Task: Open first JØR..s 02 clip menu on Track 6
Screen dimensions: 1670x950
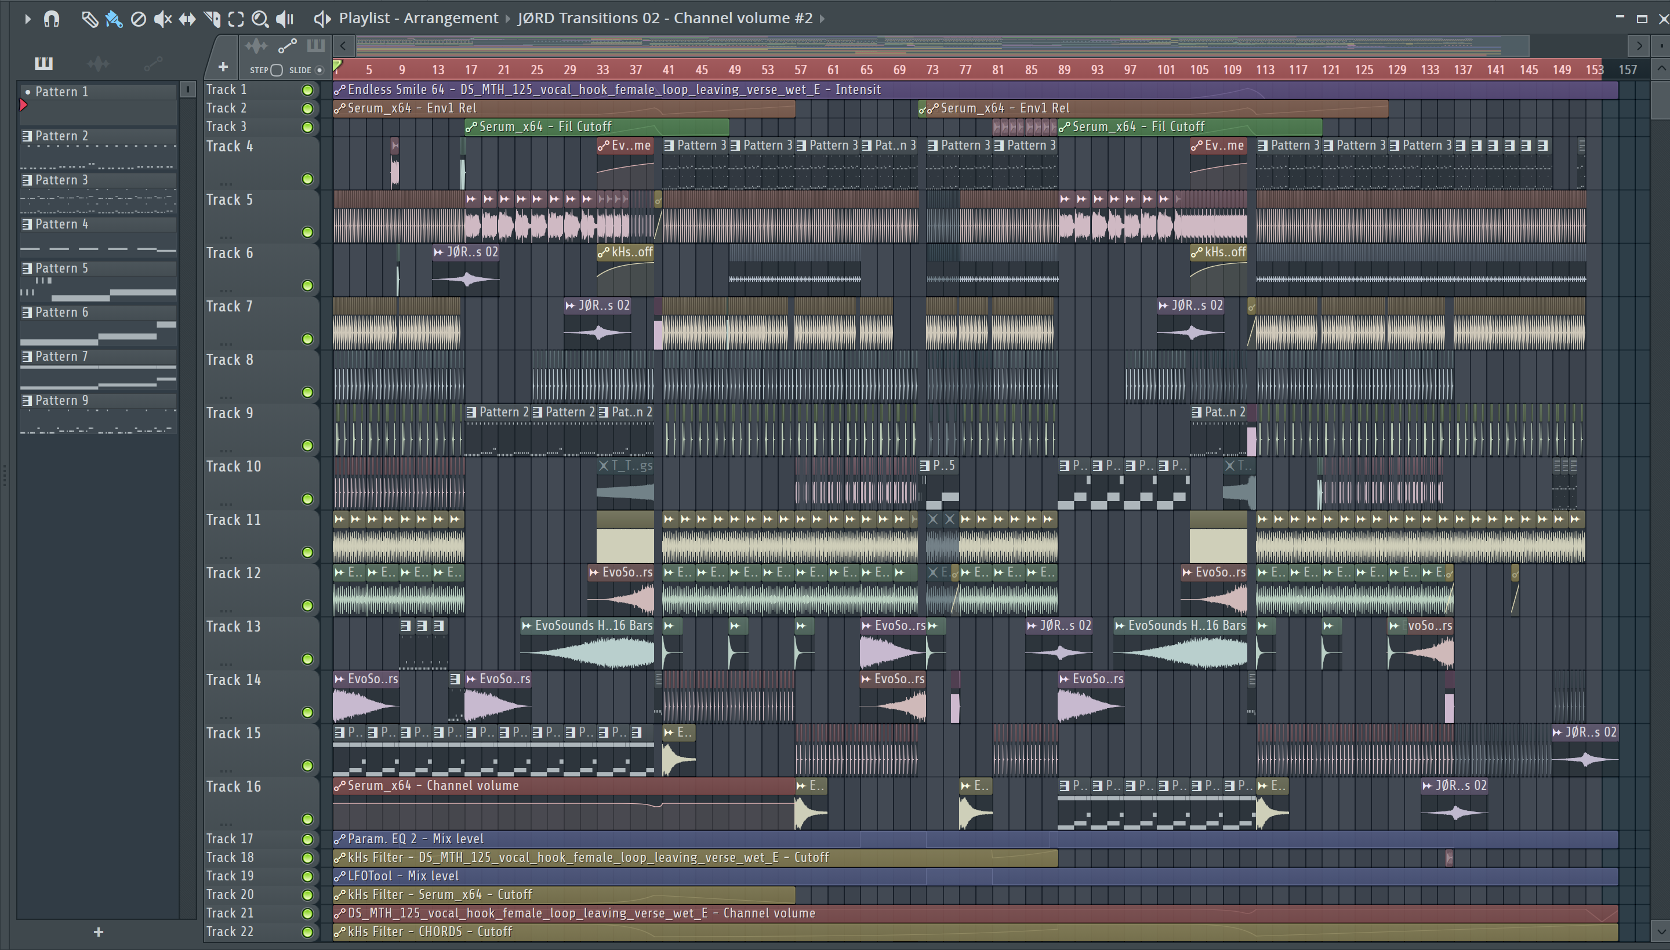Action: [x=438, y=252]
